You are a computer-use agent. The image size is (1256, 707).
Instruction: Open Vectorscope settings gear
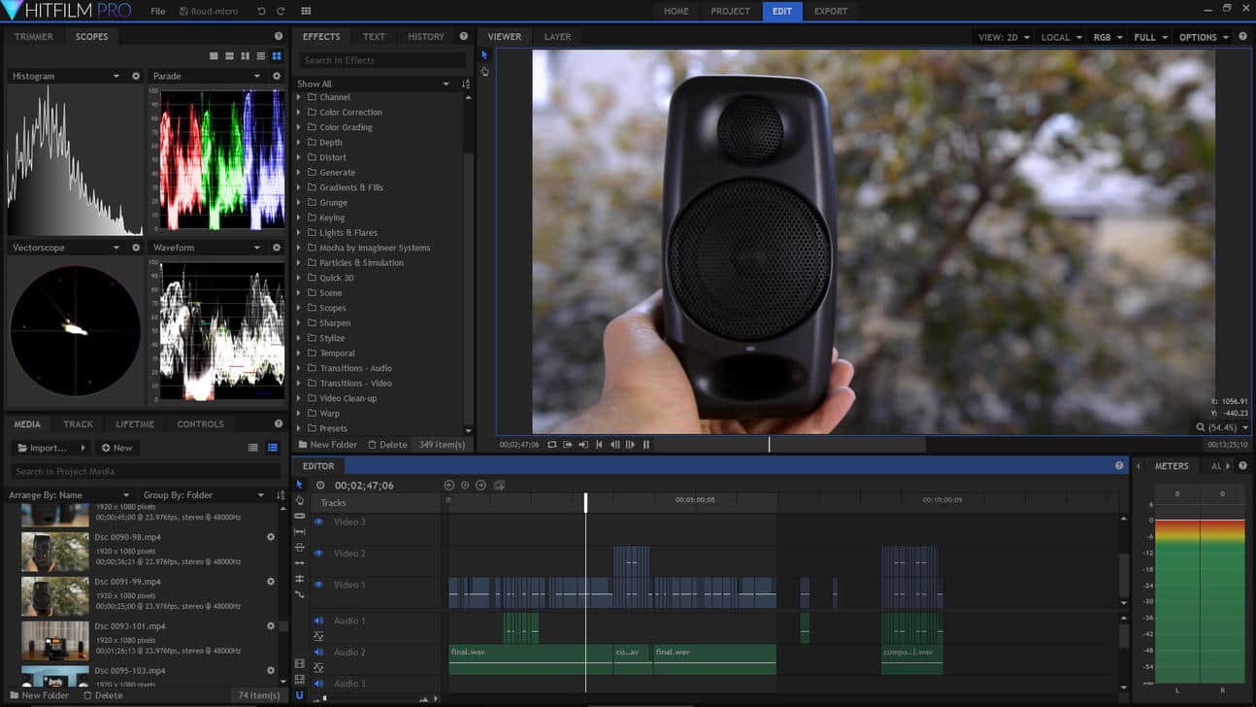[x=136, y=248]
